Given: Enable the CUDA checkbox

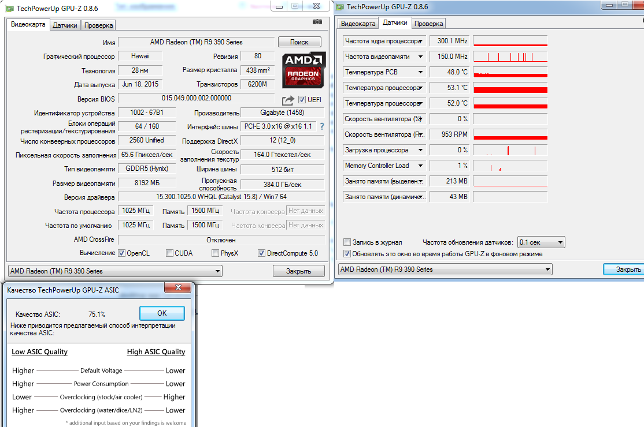Looking at the screenshot, I should [169, 253].
